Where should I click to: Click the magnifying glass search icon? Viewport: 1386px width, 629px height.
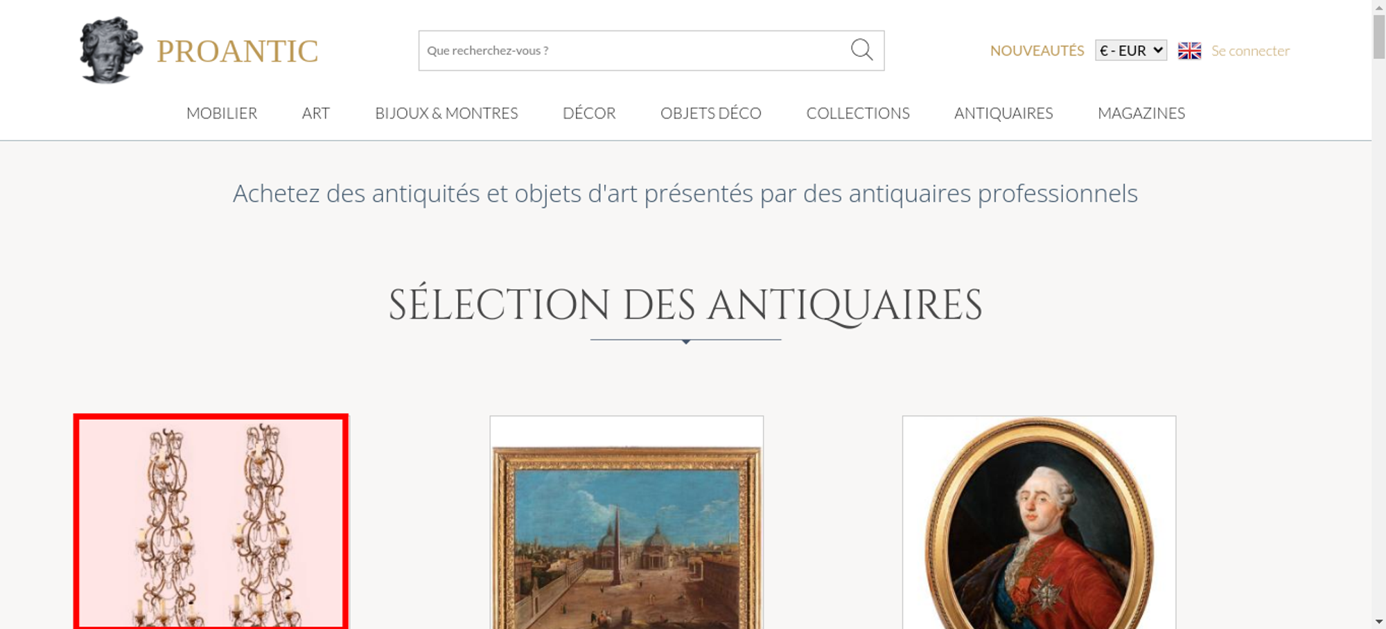tap(861, 50)
